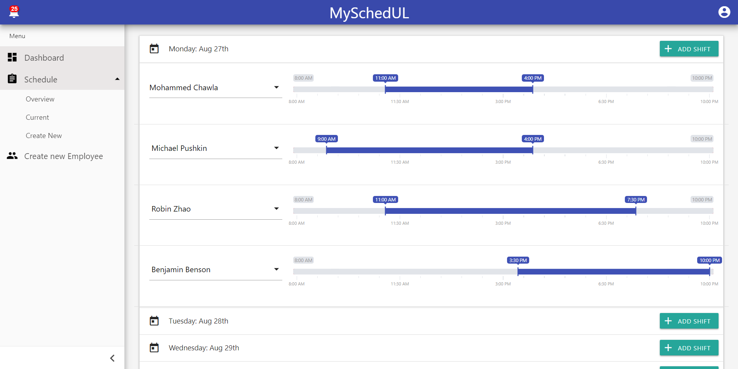Collapse the Schedule submenu arrow
This screenshot has width=738, height=369.
pyautogui.click(x=117, y=79)
